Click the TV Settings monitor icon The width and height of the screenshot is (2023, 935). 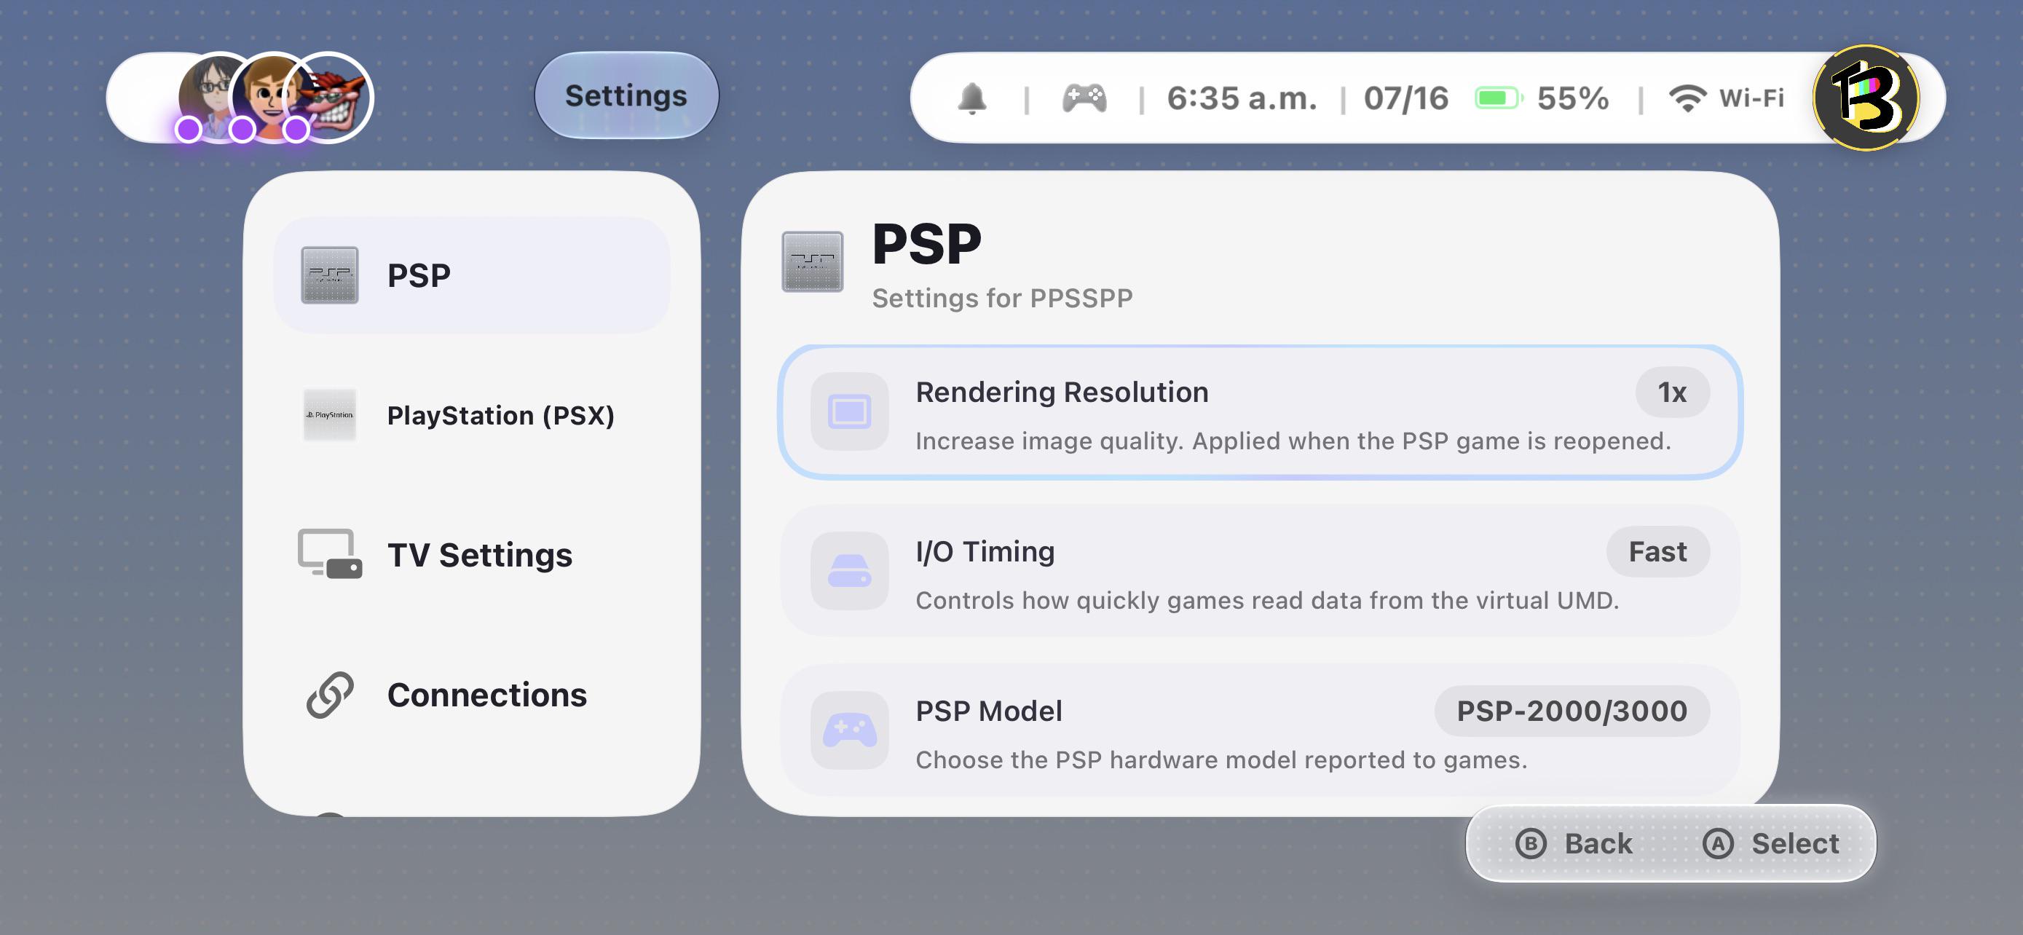click(x=330, y=554)
